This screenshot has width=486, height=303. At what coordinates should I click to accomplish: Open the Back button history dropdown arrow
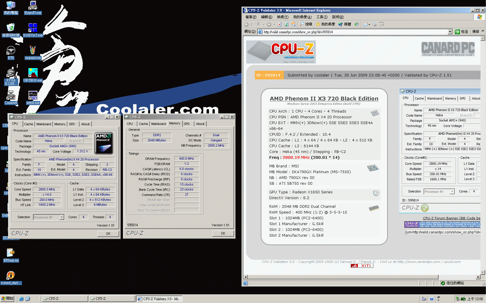pos(264,24)
